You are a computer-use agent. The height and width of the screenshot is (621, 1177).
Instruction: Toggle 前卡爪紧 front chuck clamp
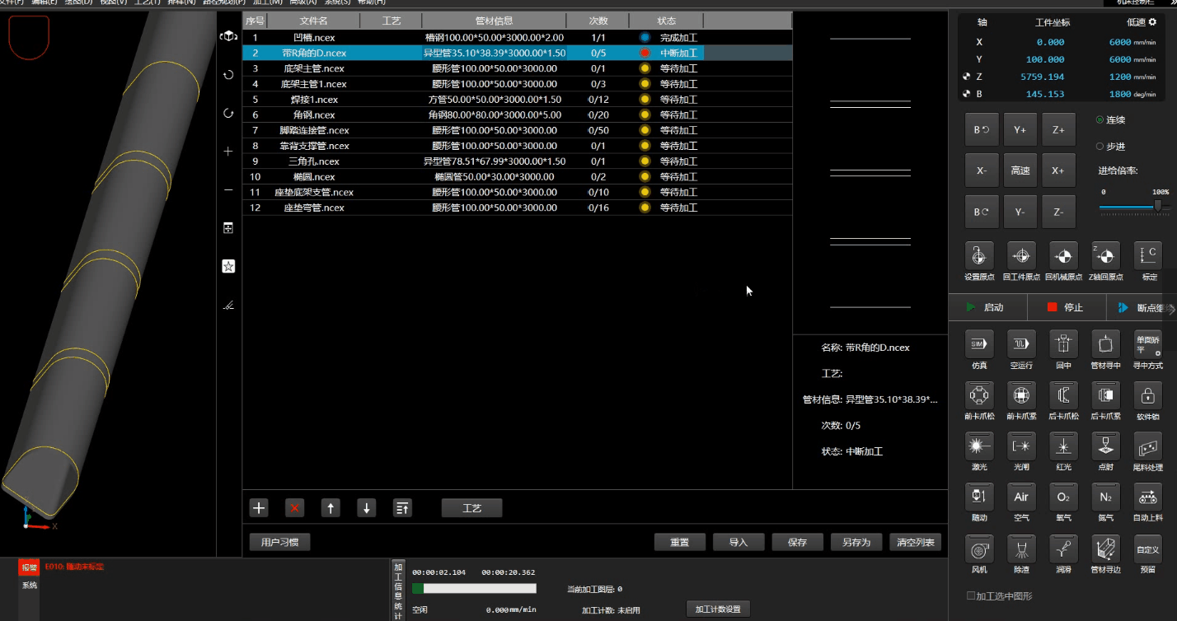1021,395
